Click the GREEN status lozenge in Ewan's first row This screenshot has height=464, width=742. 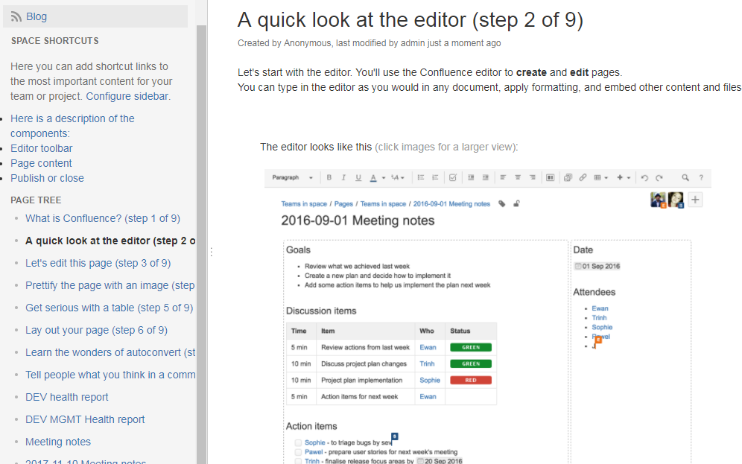(471, 347)
